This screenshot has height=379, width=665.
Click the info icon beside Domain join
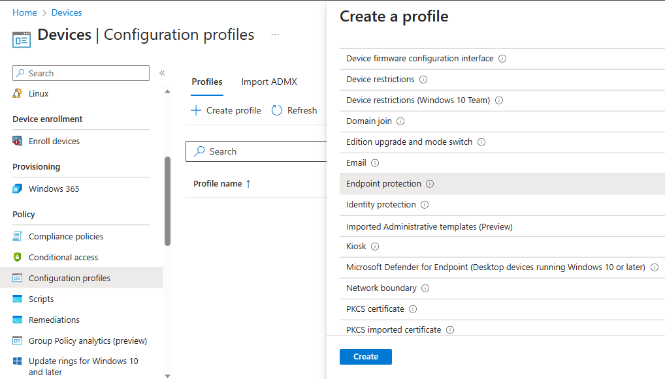tap(400, 121)
